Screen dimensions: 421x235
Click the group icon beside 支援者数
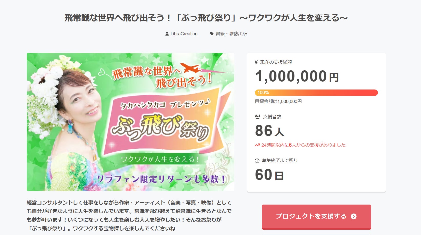click(258, 117)
